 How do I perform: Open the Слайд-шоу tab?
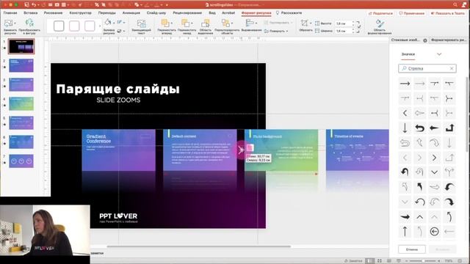(x=156, y=13)
